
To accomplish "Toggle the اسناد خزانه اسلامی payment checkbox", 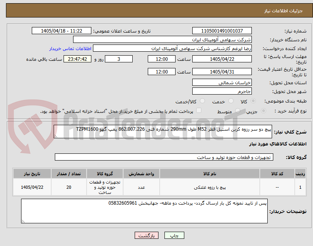I will (199, 110).
